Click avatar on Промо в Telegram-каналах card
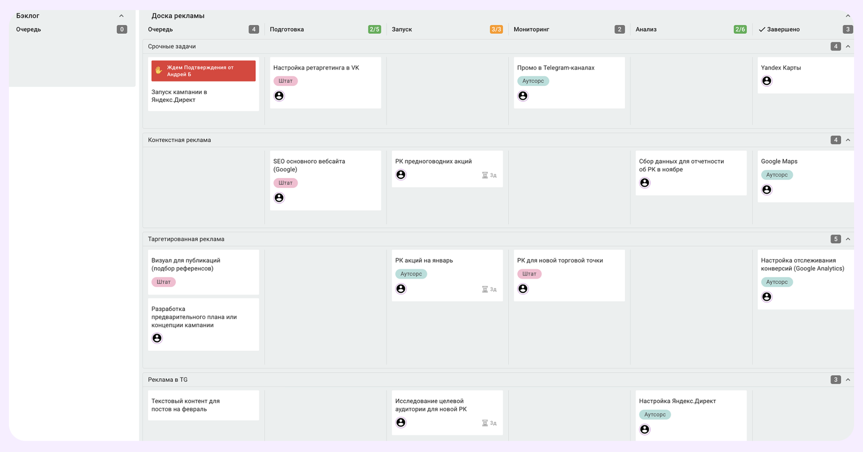863x452 pixels. pos(523,96)
